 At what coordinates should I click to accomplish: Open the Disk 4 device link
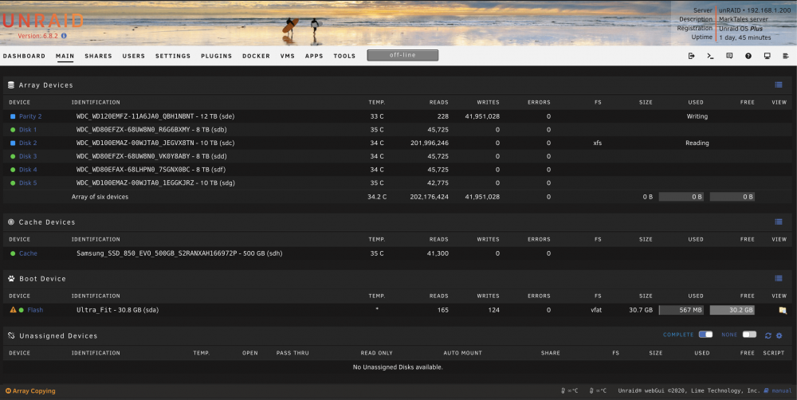[x=27, y=169]
